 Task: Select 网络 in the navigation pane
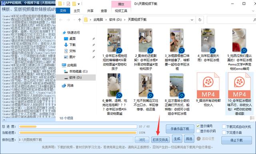70,86
